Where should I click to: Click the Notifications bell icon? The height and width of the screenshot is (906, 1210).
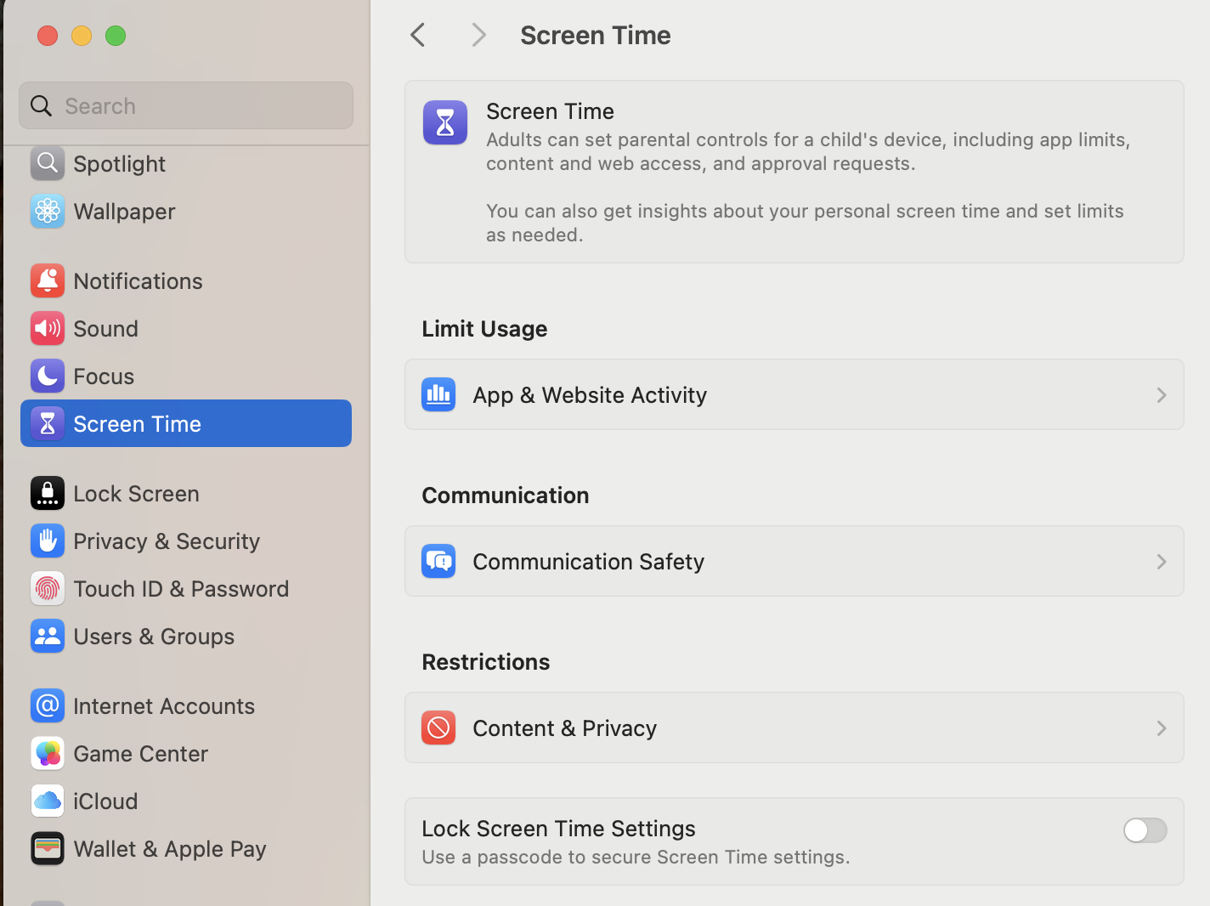click(48, 280)
